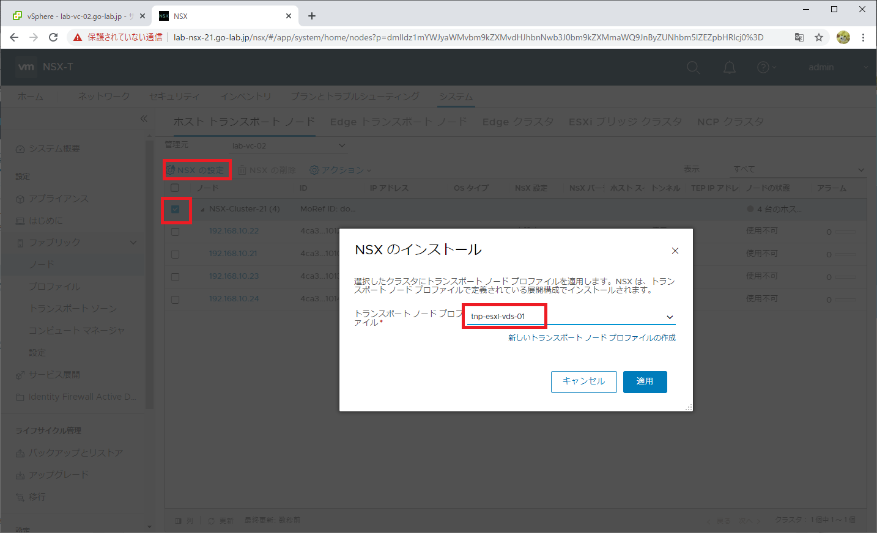Click the アップグレード sidebar icon
The image size is (877, 533).
tap(20, 476)
